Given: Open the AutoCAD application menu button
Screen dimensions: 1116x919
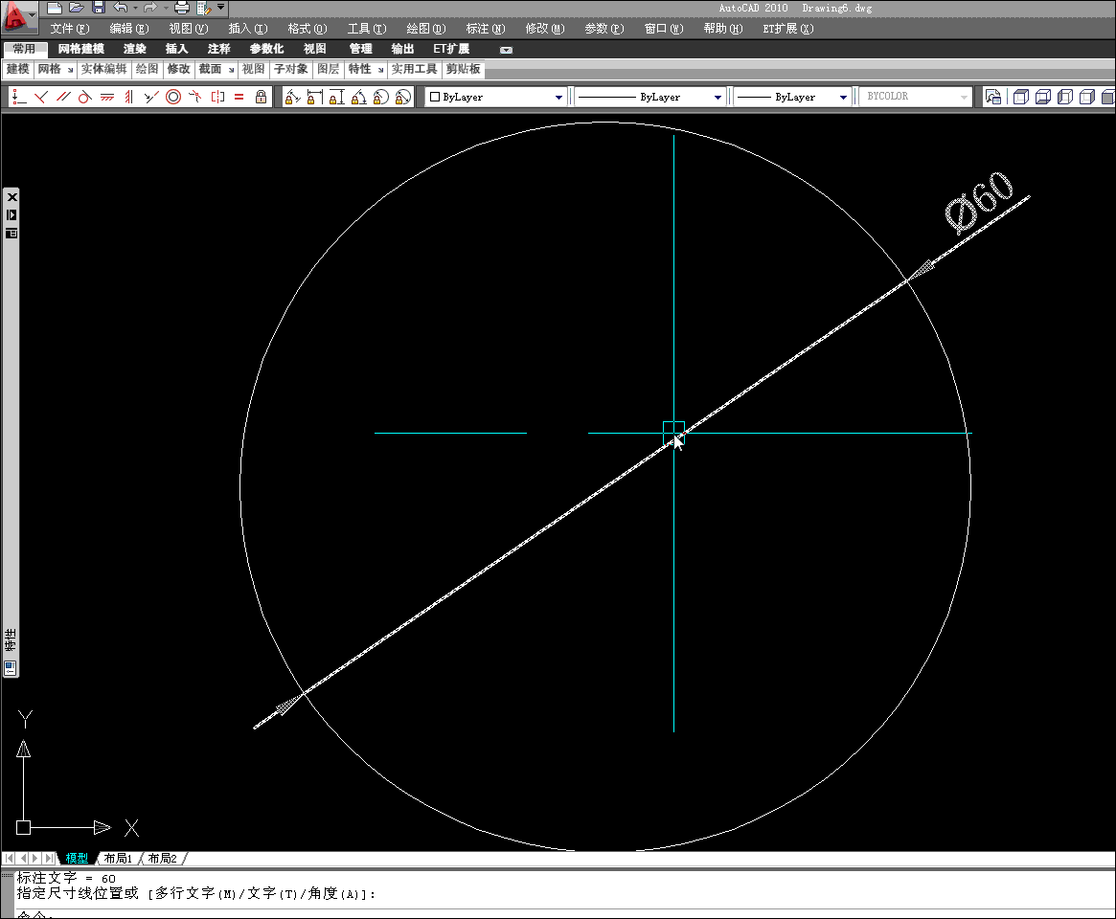Looking at the screenshot, I should pyautogui.click(x=18, y=17).
